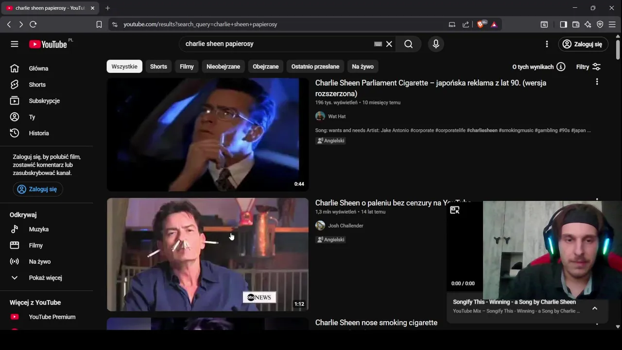Open the on-screen keyboard icon in search box
The width and height of the screenshot is (622, 350).
coord(378,44)
